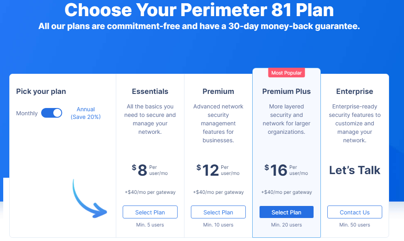Image resolution: width=404 pixels, height=241 pixels.
Task: Click the Premium Plus plan title
Action: tap(286, 91)
